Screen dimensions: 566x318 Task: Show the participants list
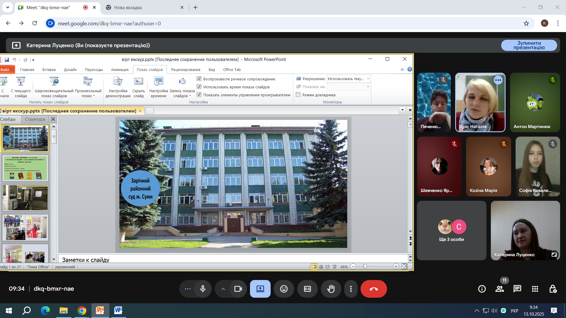point(499,289)
